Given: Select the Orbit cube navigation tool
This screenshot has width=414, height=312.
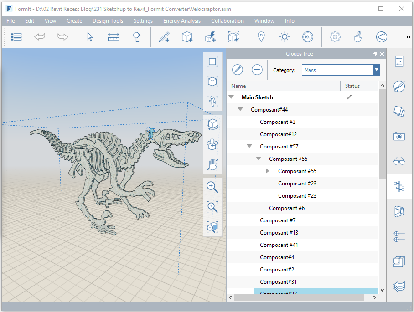Looking at the screenshot, I should [212, 124].
